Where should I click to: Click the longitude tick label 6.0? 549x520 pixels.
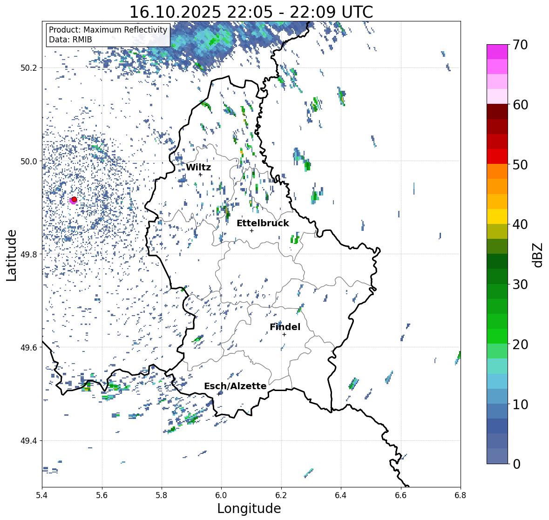tap(221, 495)
